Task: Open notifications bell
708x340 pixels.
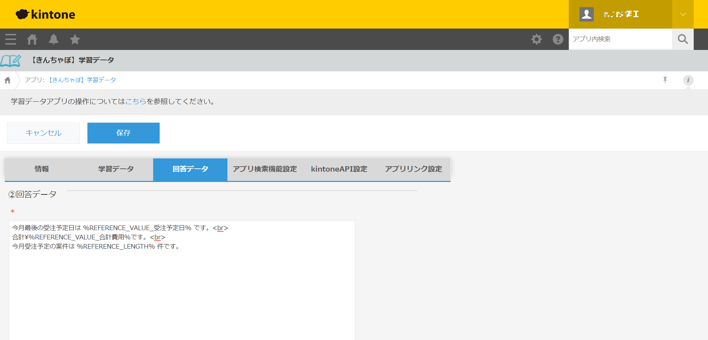Action: click(54, 39)
